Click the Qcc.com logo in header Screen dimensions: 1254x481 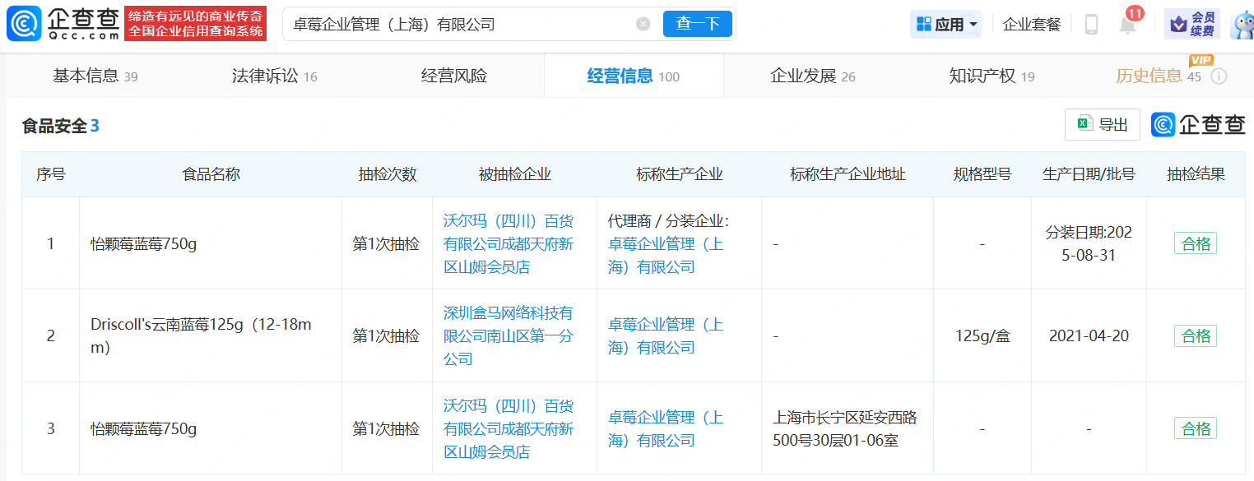pyautogui.click(x=64, y=24)
